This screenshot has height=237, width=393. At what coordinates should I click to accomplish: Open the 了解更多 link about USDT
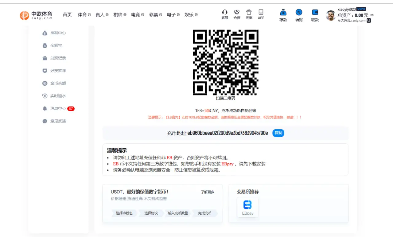pyautogui.click(x=208, y=192)
